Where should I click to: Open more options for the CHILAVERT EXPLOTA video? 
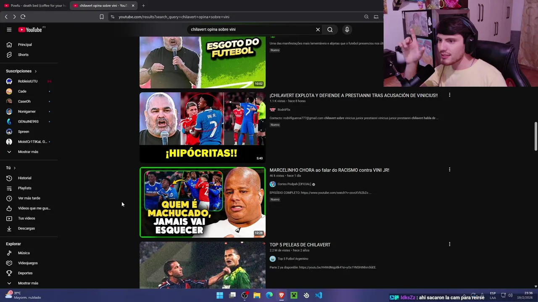pos(449,95)
